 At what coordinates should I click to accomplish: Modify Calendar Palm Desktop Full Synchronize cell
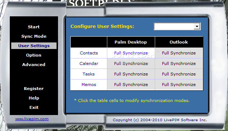131,64
